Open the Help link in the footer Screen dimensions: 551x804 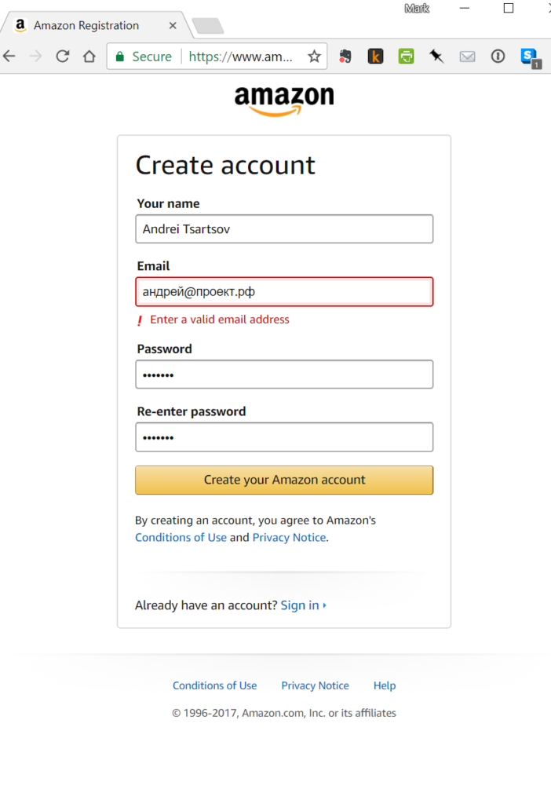[x=385, y=685]
